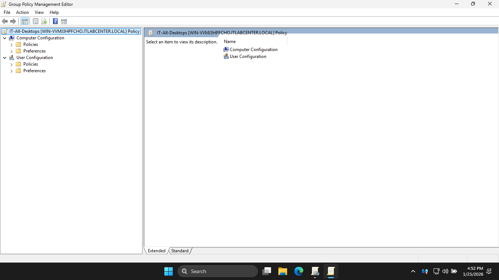Viewport: 499px width, 280px height.
Task: Expand Policies under Computer Configuration
Action: tap(11, 44)
